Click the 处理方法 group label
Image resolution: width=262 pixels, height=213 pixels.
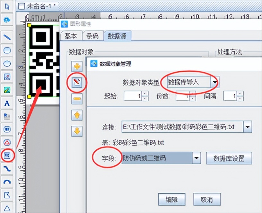point(230,52)
